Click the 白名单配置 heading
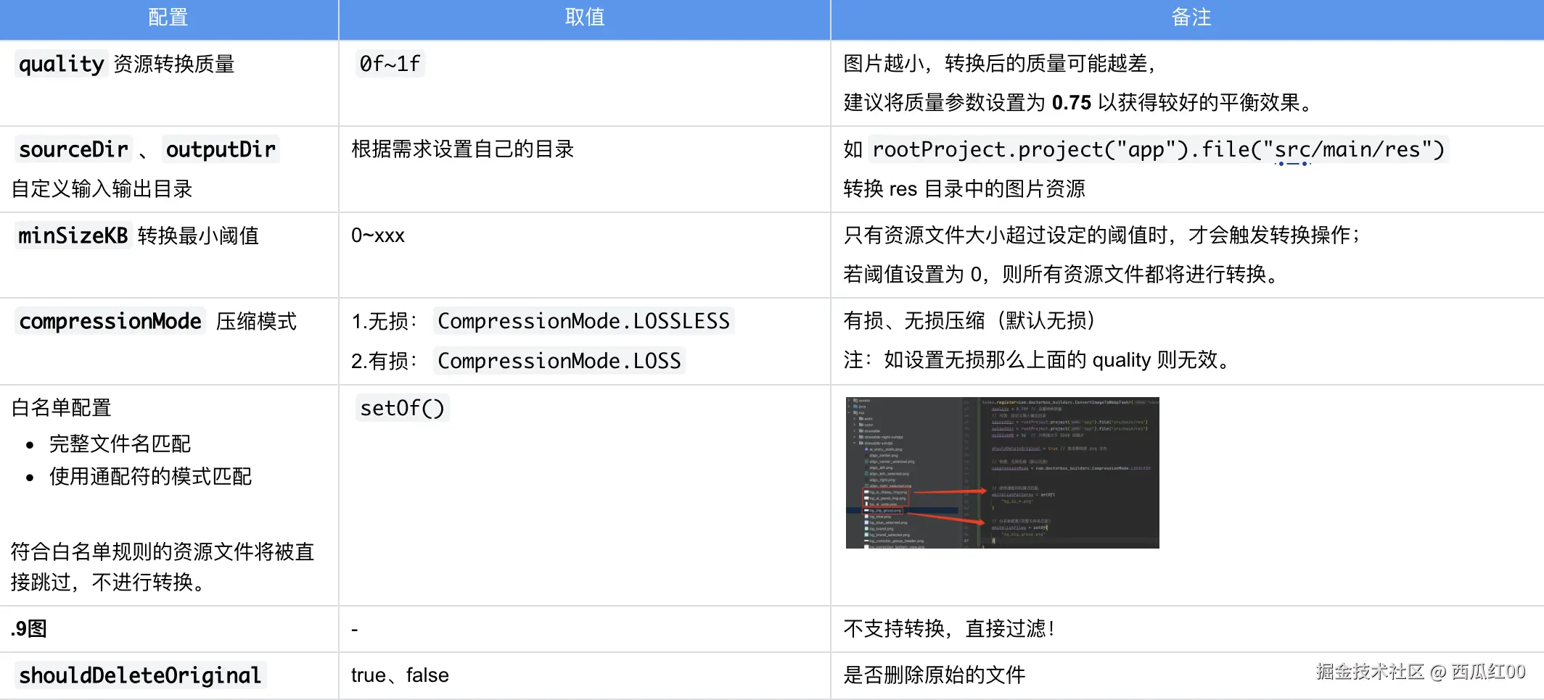 [62, 407]
